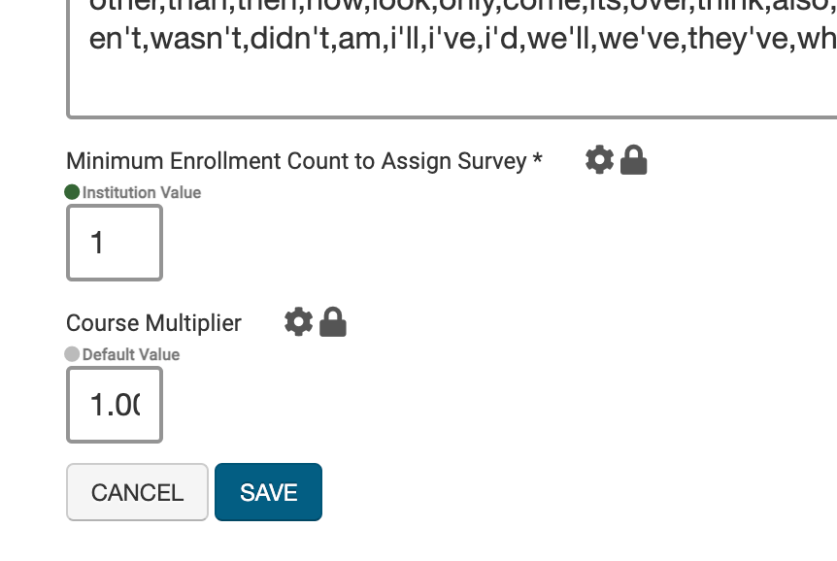The height and width of the screenshot is (561, 837).
Task: Click the "Course Multiplier" label text
Action: (x=153, y=323)
